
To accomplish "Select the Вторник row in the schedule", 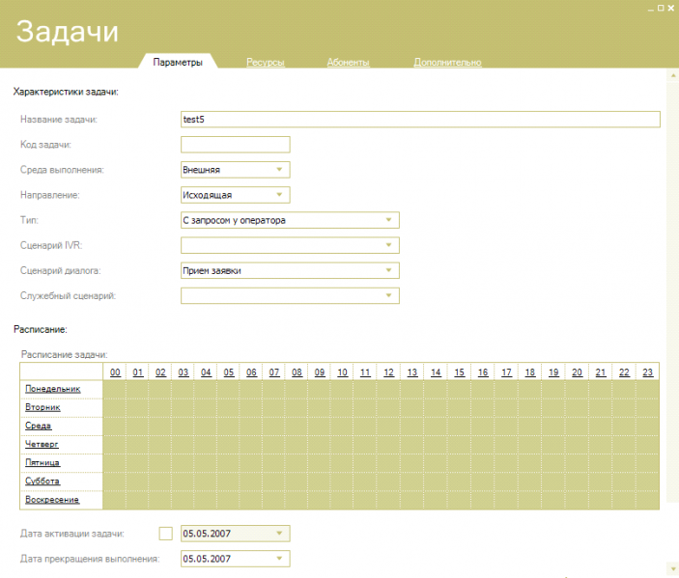I will point(42,407).
